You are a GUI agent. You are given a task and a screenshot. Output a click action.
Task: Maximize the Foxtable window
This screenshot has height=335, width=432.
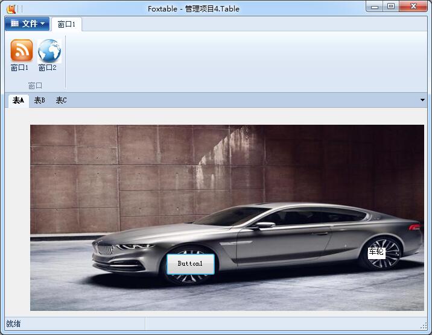(x=391, y=6)
